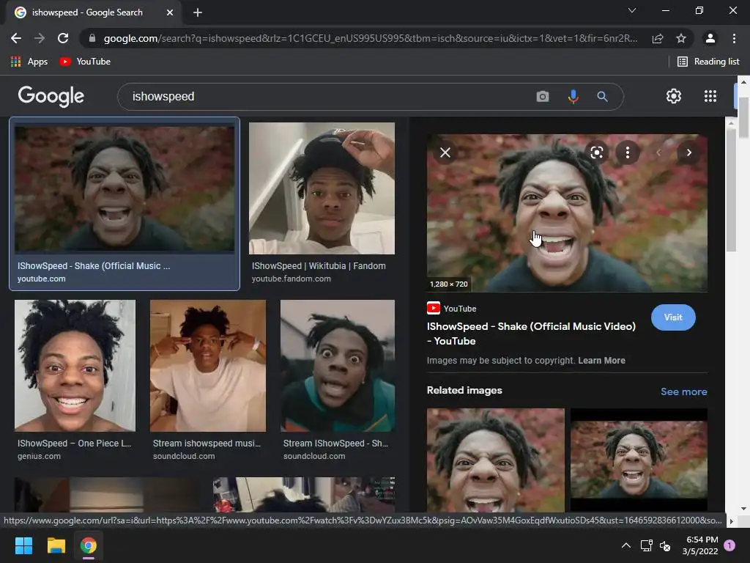Click the Google logo
The image size is (750, 563).
[x=51, y=96]
